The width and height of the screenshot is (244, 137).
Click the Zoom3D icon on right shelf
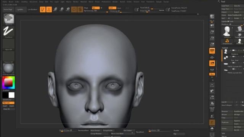click(x=212, y=97)
